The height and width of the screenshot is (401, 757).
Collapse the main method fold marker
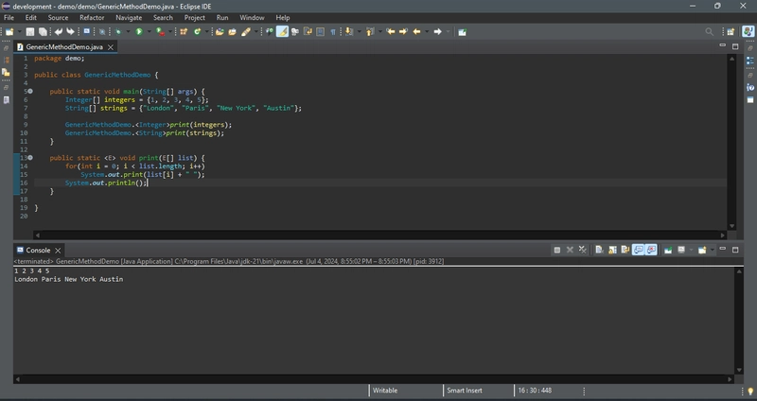[x=30, y=91]
